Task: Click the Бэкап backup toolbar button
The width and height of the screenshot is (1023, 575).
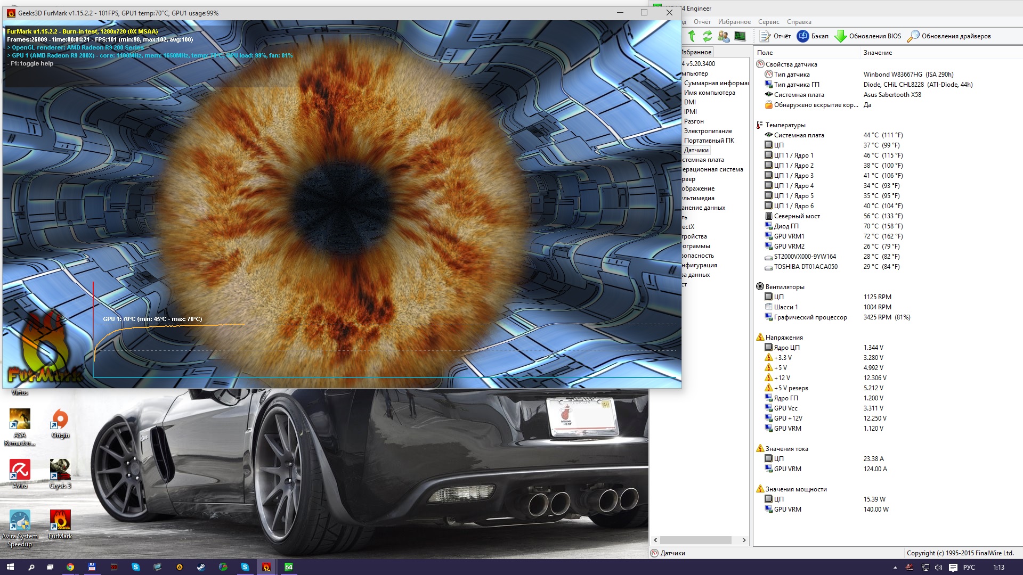Action: click(813, 36)
